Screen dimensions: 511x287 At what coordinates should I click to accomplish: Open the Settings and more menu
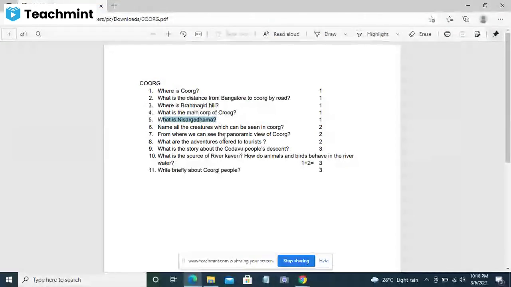pos(500,19)
